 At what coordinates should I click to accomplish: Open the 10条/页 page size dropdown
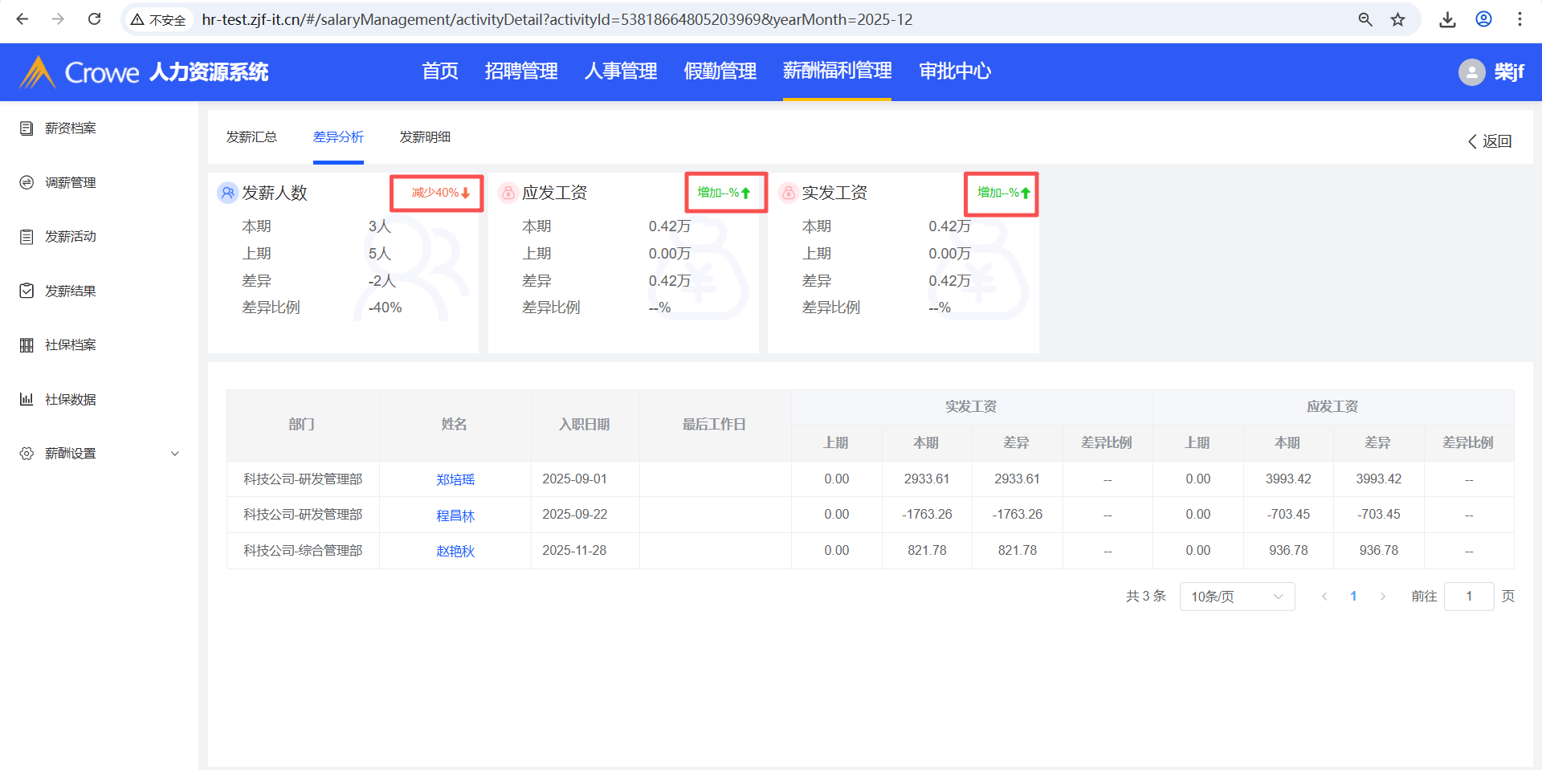1236,597
